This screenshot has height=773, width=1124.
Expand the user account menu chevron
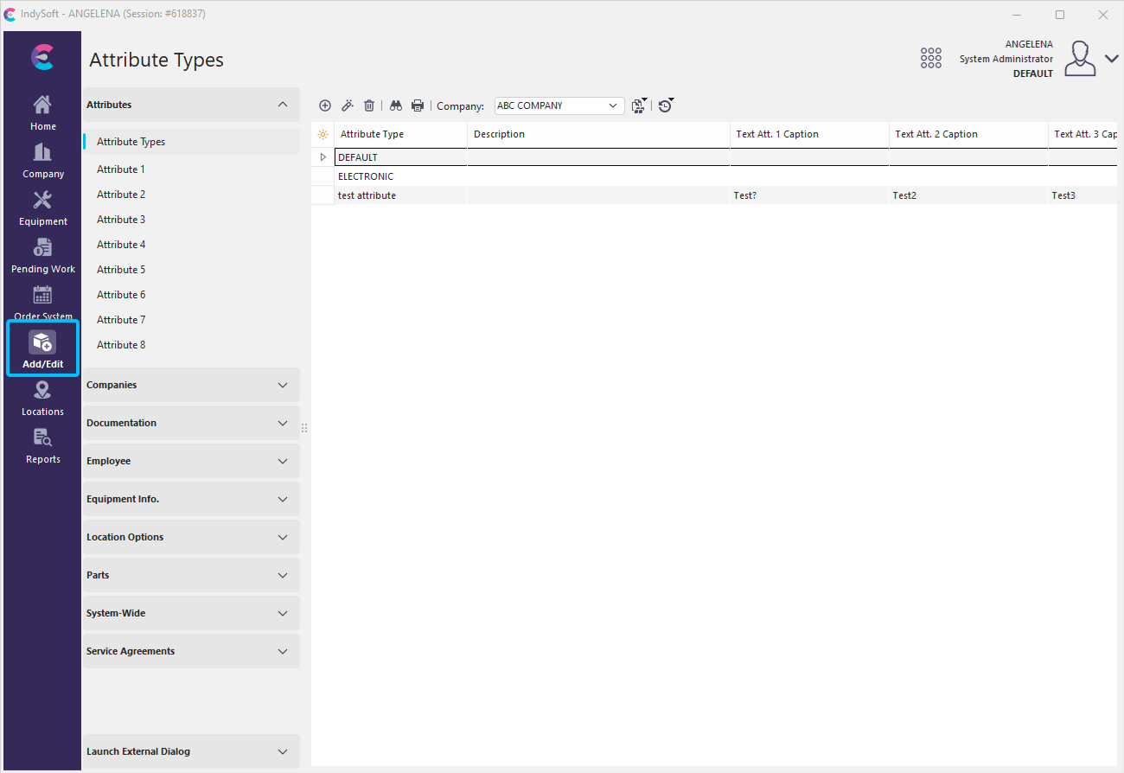point(1111,59)
